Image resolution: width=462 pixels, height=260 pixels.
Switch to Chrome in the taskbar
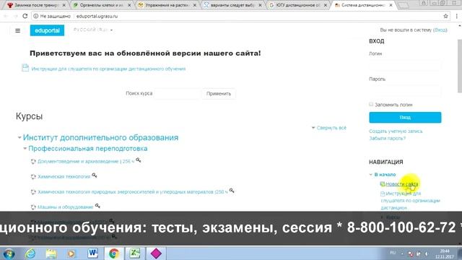[x=114, y=253]
